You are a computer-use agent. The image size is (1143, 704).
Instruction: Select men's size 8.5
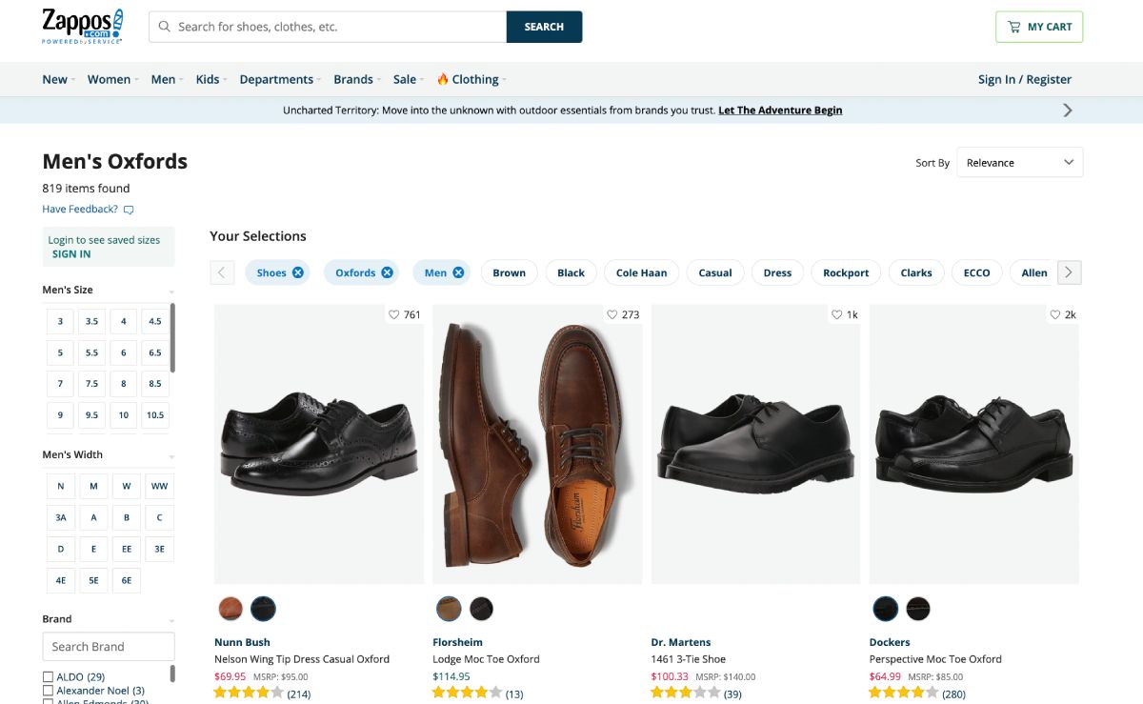[x=154, y=384]
